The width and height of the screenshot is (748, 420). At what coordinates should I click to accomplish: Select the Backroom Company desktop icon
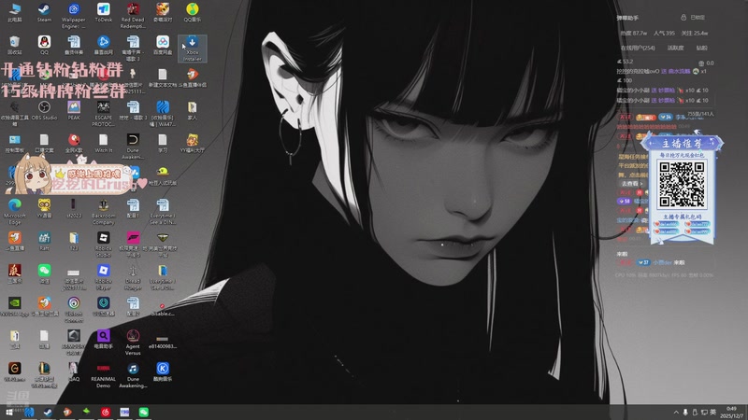tap(103, 212)
